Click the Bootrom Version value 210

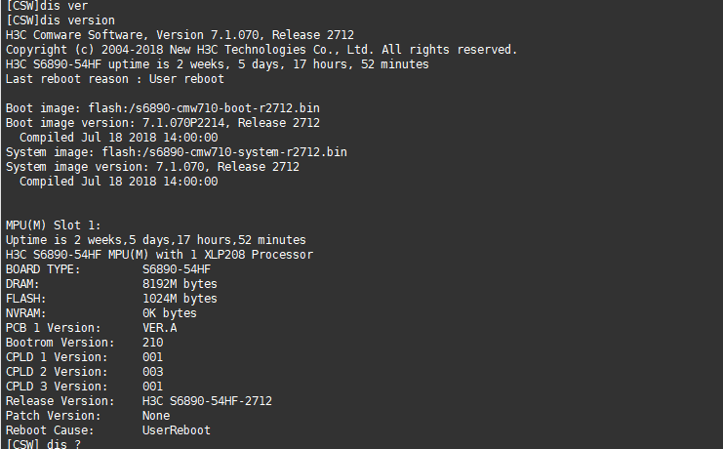pyautogui.click(x=152, y=343)
